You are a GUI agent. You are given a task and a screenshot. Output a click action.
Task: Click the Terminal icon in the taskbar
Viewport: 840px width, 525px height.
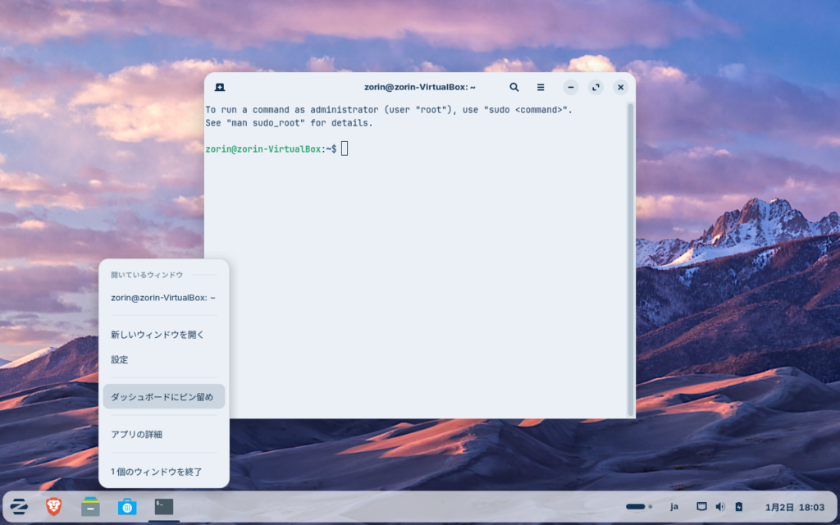tap(164, 507)
